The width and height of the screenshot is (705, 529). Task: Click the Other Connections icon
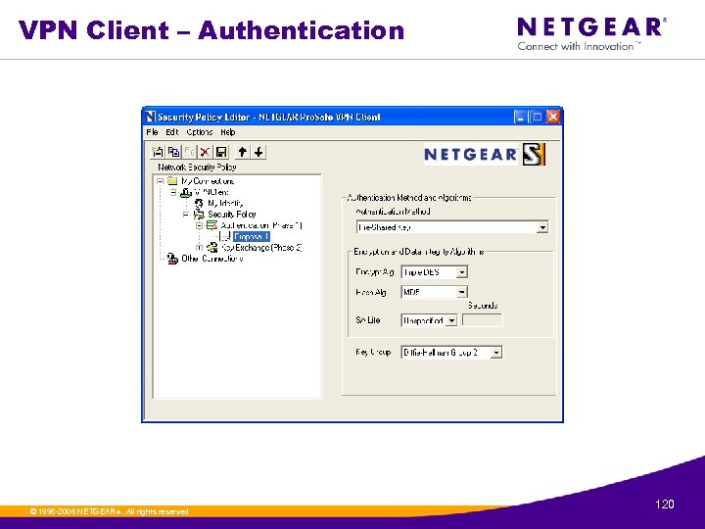[172, 259]
